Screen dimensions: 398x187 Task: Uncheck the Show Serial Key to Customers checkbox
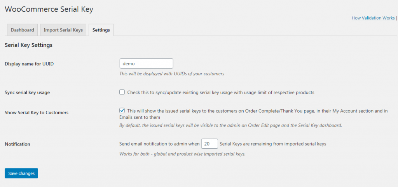[x=122, y=111]
